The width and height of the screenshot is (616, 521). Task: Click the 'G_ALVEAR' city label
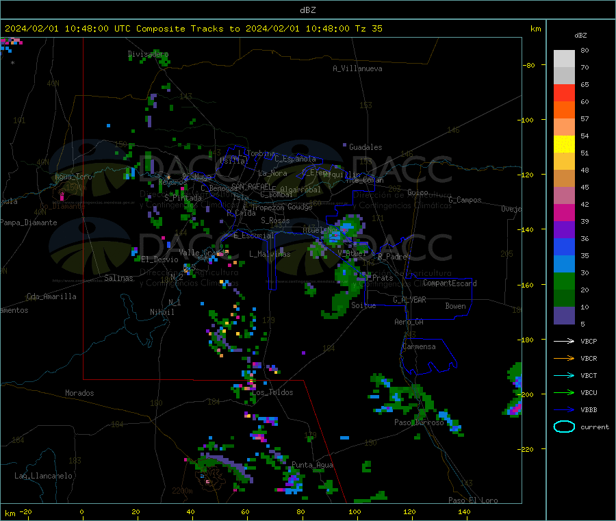pyautogui.click(x=409, y=300)
